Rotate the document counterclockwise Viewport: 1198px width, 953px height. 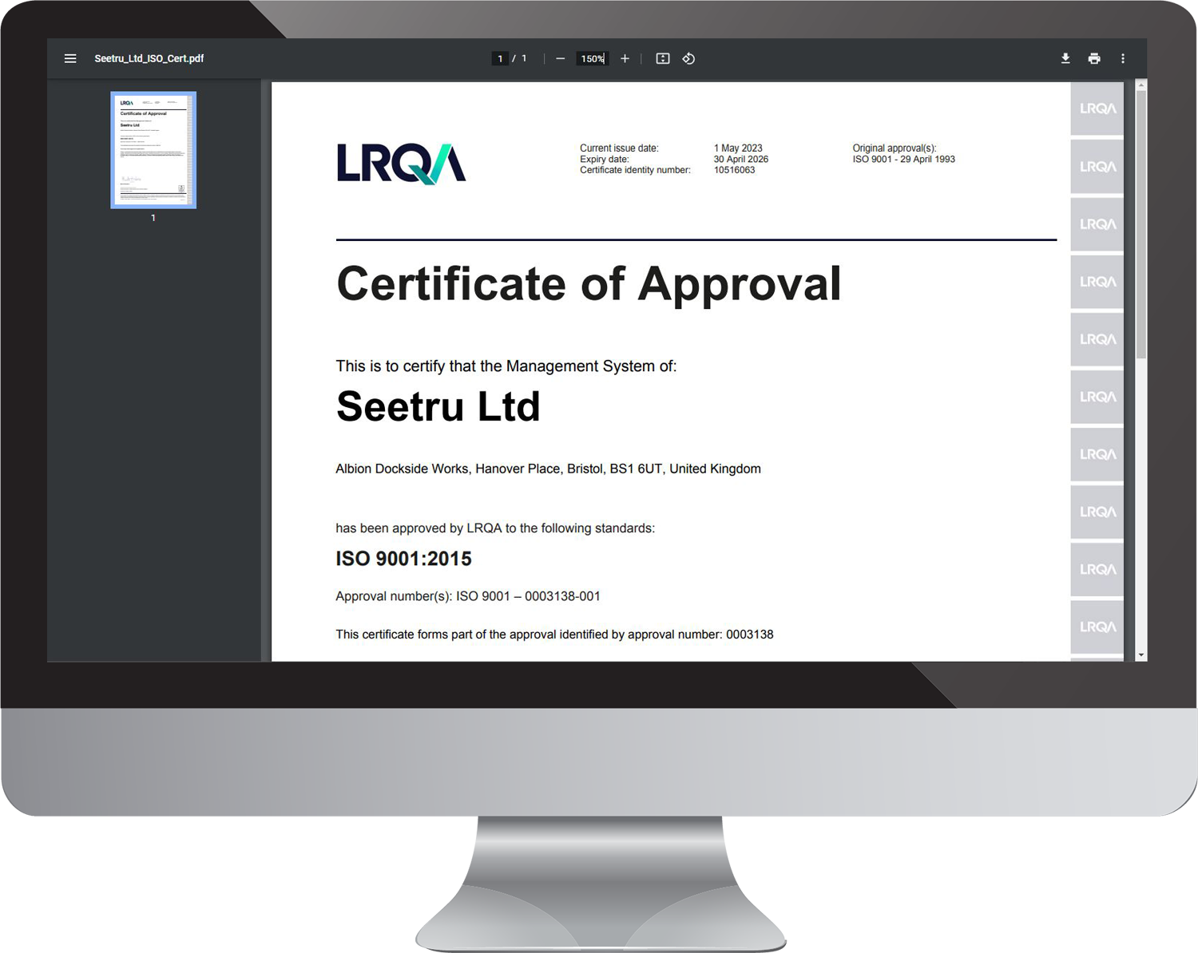[688, 58]
